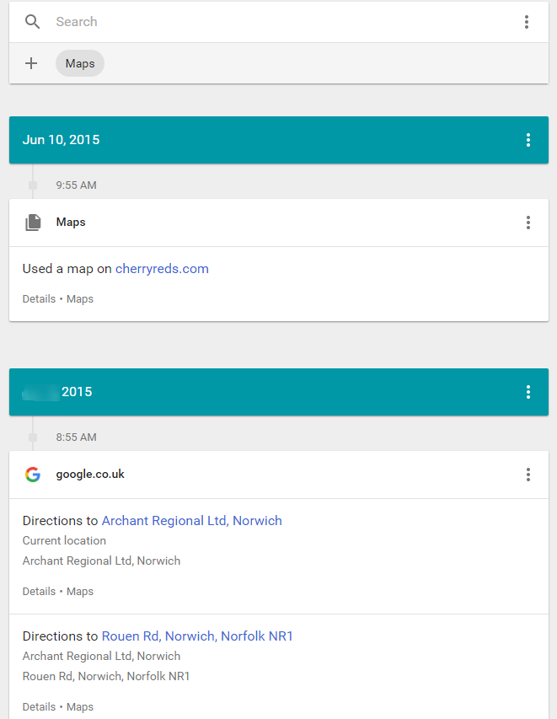This screenshot has width=557, height=719.
Task: Open the overflow menu in the top search bar
Action: [x=527, y=22]
